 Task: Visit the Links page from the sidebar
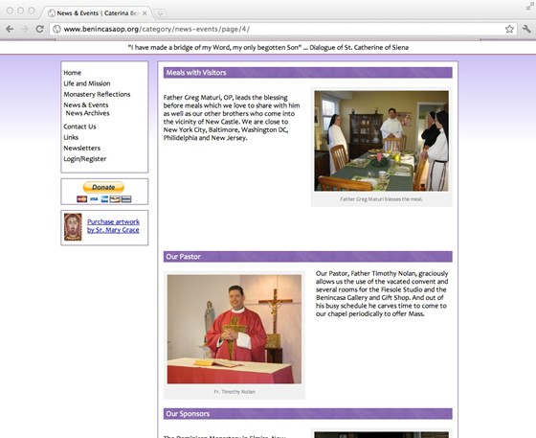(71, 137)
